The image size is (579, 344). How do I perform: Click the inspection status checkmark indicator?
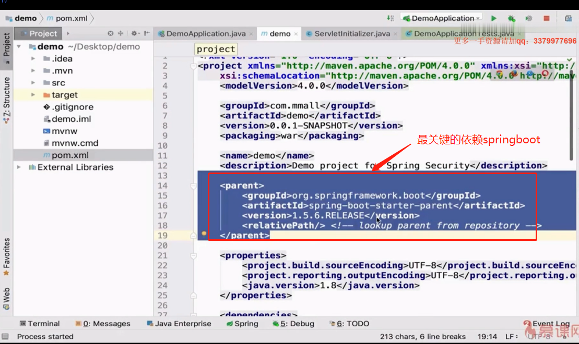570,59
